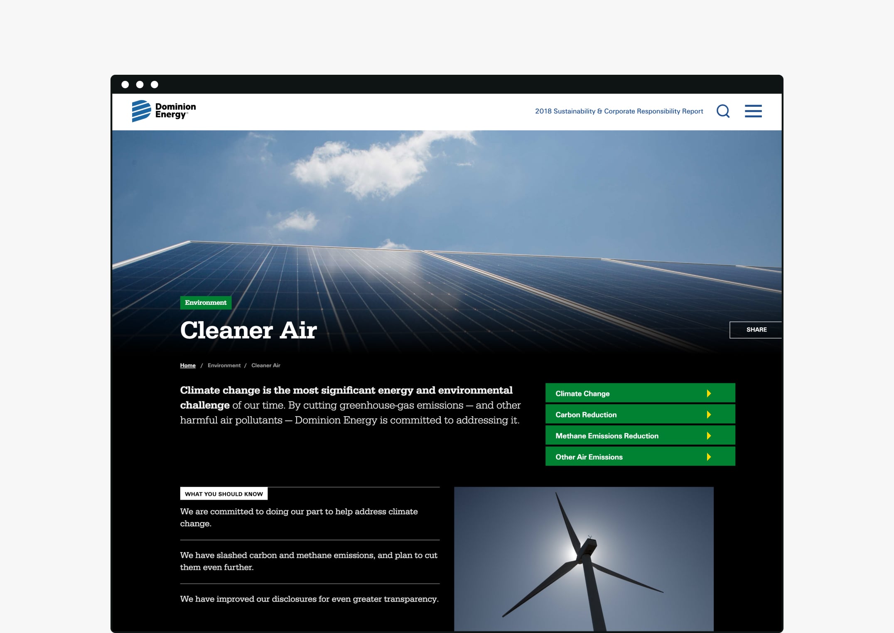The image size is (894, 633).
Task: Click the intro paragraph about climate change challenge
Action: pyautogui.click(x=350, y=405)
